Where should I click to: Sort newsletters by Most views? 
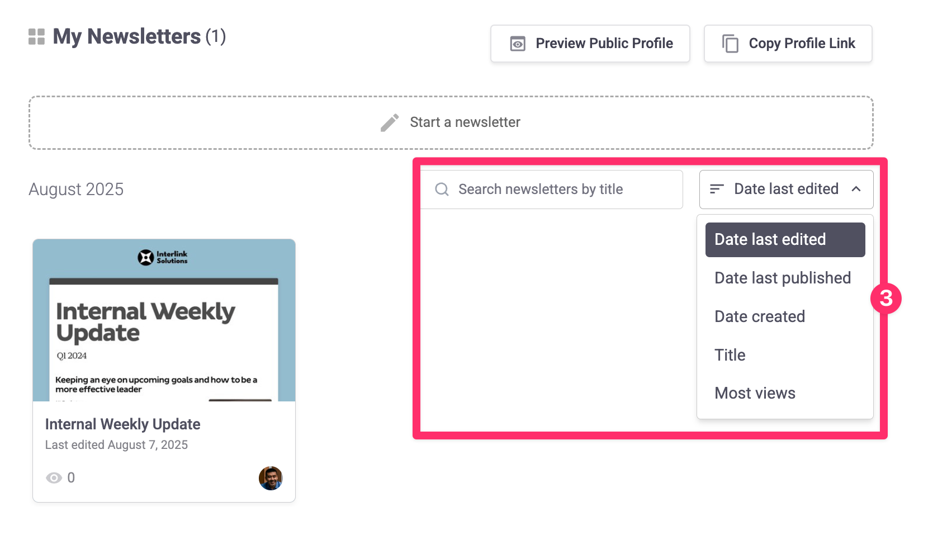coord(755,393)
